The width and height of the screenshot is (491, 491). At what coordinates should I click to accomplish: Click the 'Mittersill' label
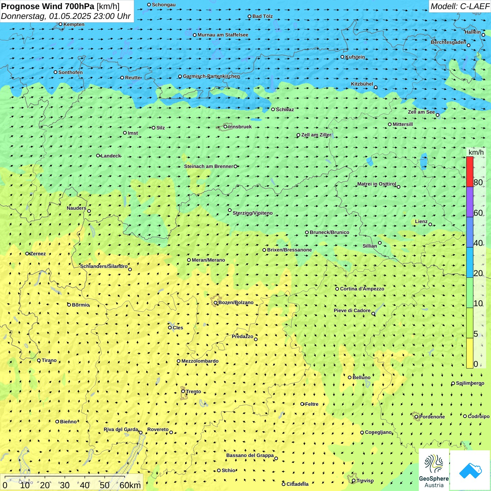tap(403, 124)
